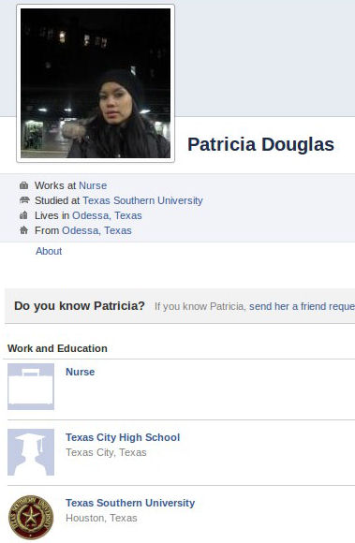The image size is (355, 543).
Task: Open the Texas Southern University link in the summary
Action: 142,200
